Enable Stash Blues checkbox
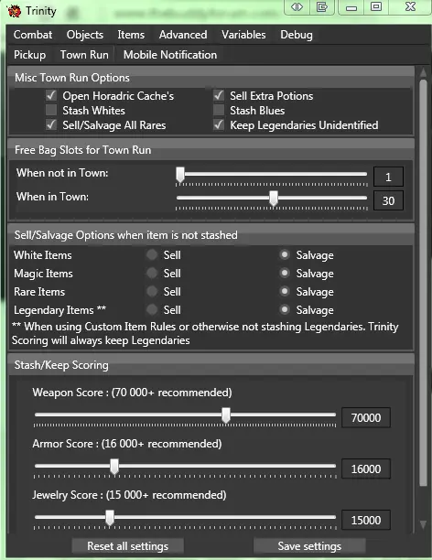The height and width of the screenshot is (560, 432). coord(219,111)
